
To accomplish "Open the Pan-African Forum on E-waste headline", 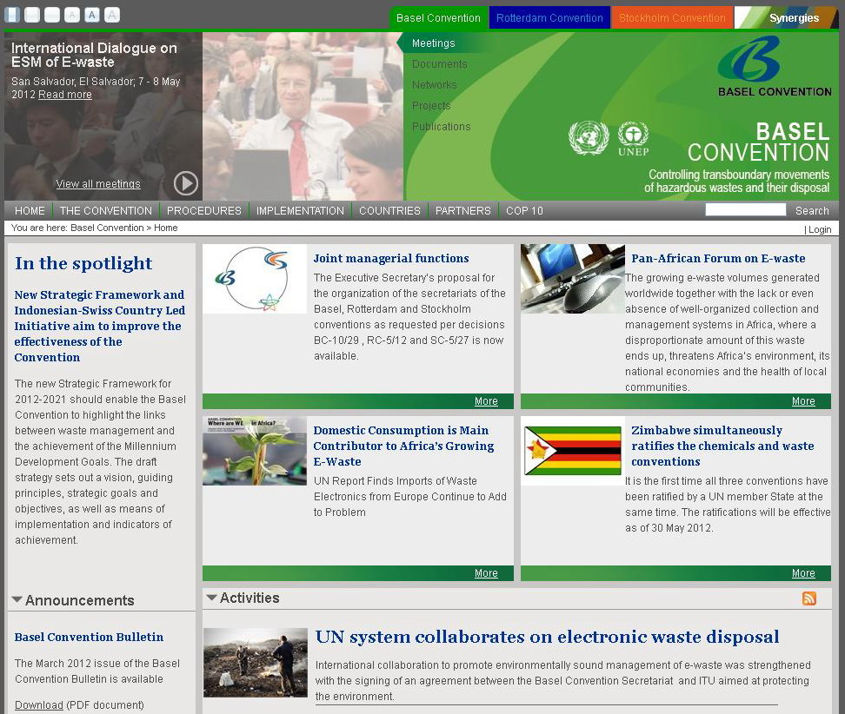I will click(718, 258).
